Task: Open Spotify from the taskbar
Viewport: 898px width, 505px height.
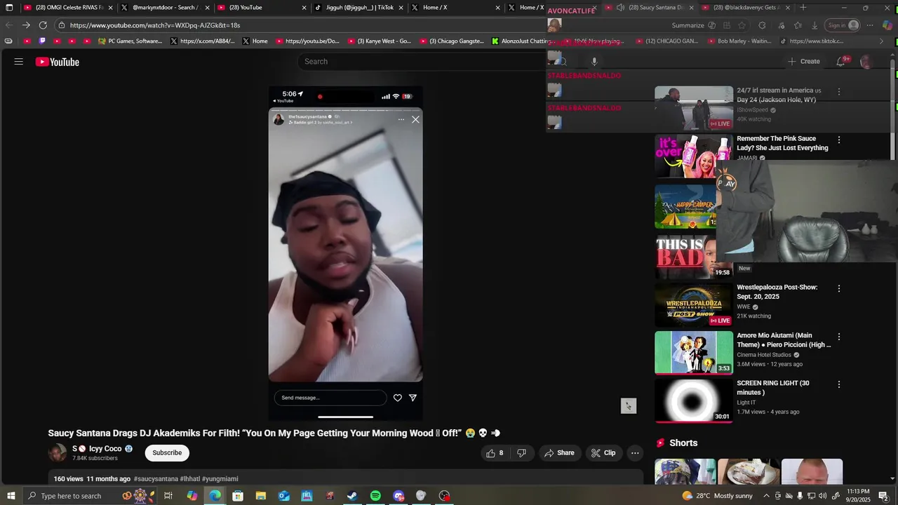Action: click(375, 496)
